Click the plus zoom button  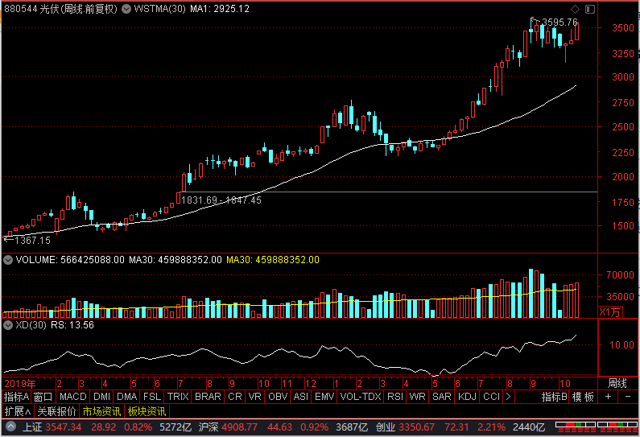609,397
